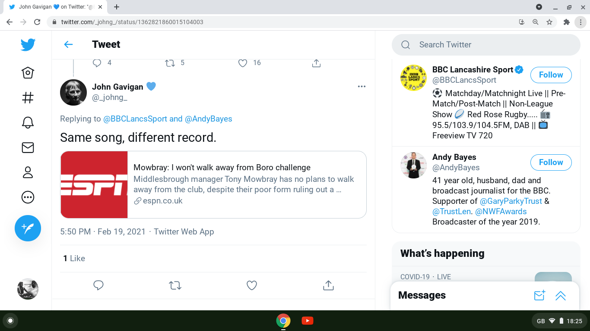Expand the Messages drawer with chevrons
The image size is (590, 331).
pyautogui.click(x=560, y=296)
